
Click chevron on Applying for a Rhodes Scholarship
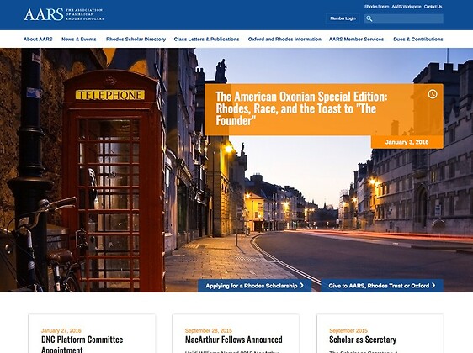click(301, 285)
